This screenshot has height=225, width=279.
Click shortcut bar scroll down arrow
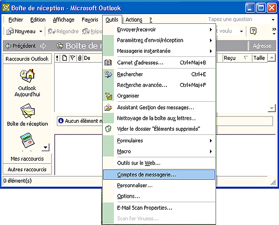pyautogui.click(x=46, y=148)
